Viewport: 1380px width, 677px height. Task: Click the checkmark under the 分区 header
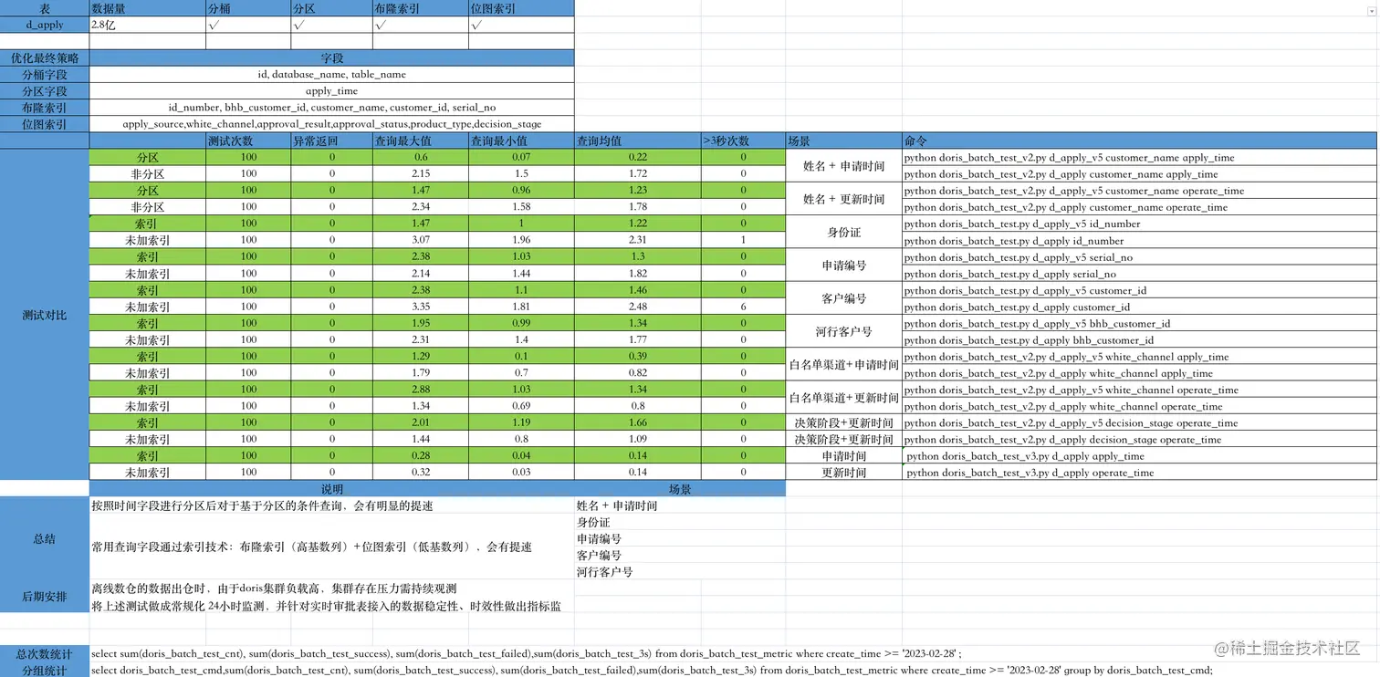(x=331, y=25)
